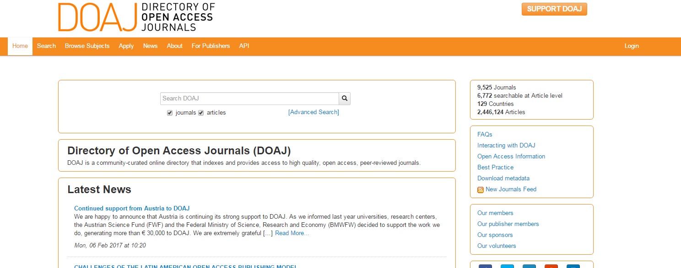Image resolution: width=681 pixels, height=268 pixels.
Task: Click the dark blue Facebook icon
Action: [485, 266]
